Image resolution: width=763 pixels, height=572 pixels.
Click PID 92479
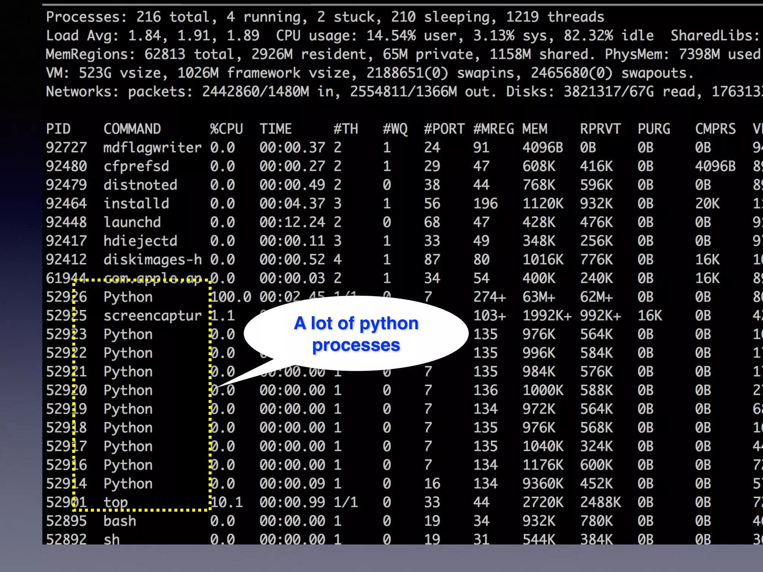(x=66, y=185)
